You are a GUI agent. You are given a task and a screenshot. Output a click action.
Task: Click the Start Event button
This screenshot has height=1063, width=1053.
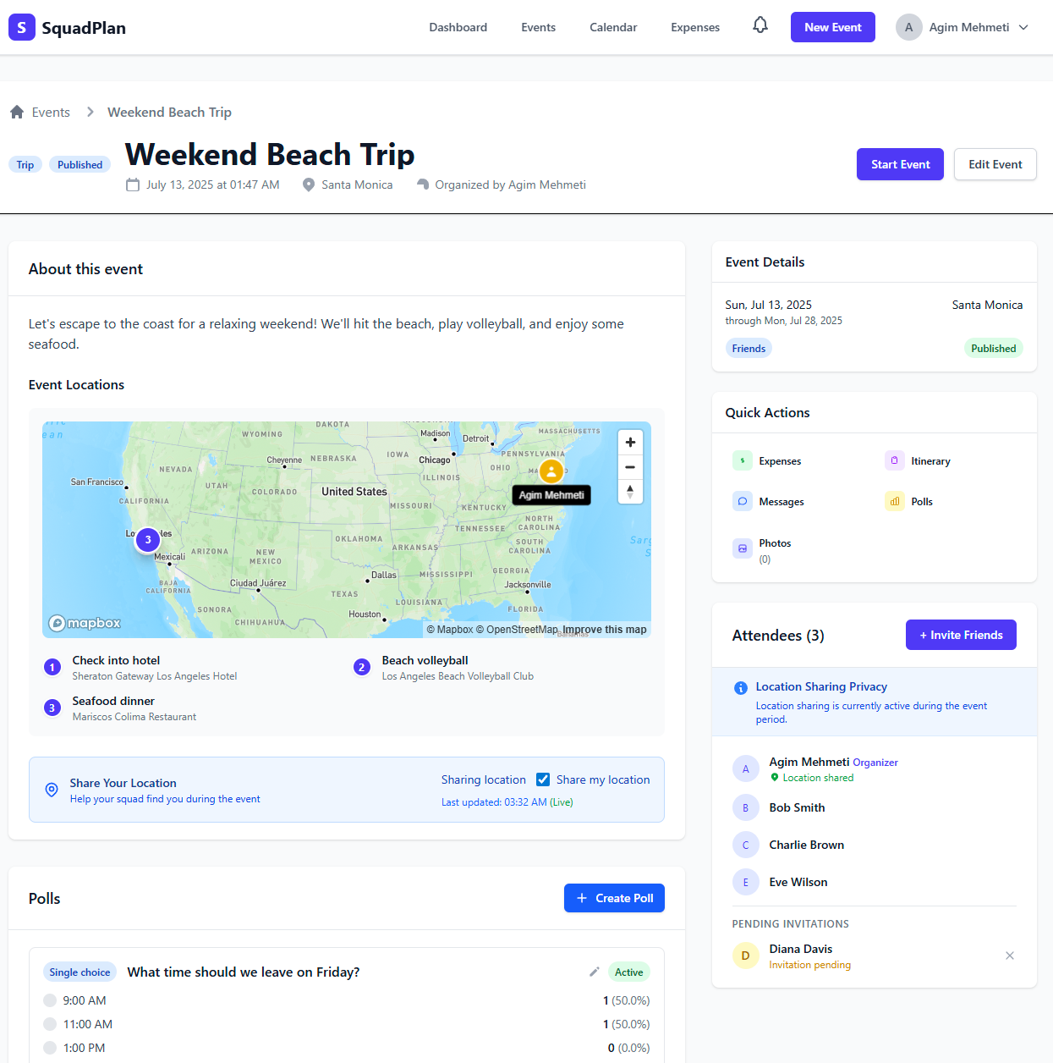click(x=900, y=164)
